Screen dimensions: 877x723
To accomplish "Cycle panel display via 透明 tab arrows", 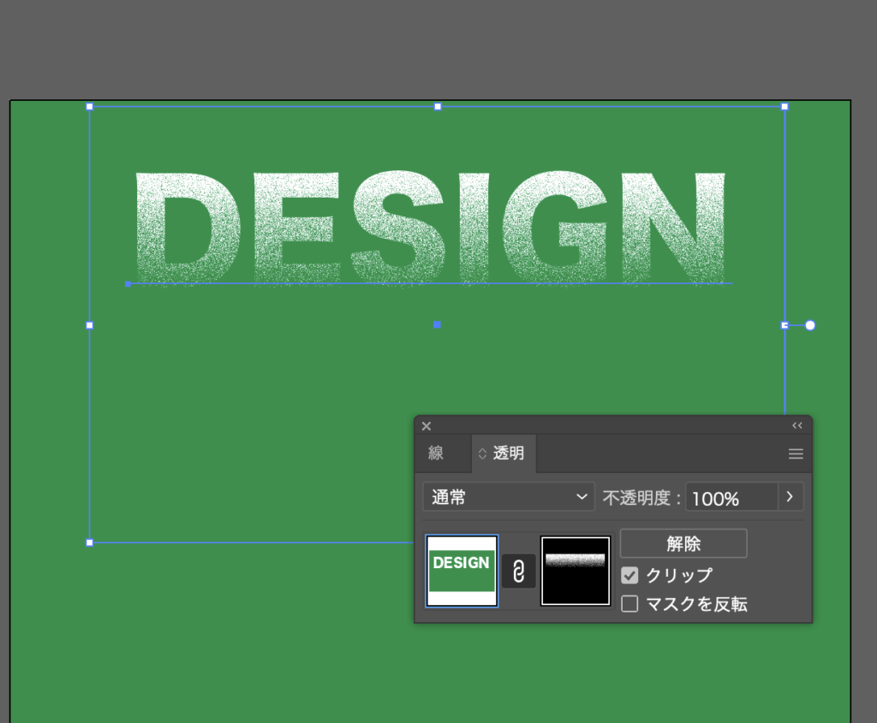I will (x=482, y=453).
